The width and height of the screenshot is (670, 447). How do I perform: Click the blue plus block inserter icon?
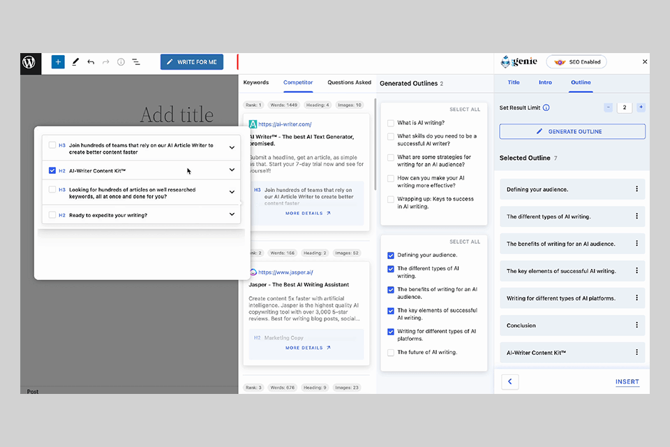pyautogui.click(x=58, y=62)
